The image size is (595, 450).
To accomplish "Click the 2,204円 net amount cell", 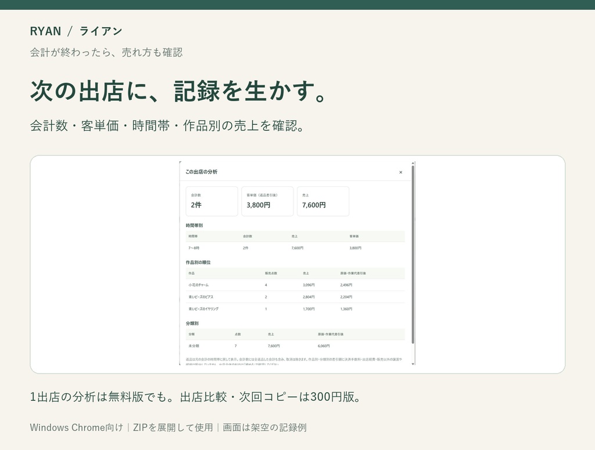I will pos(346,297).
